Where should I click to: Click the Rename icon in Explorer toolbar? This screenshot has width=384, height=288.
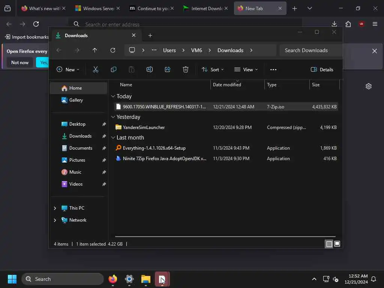(149, 69)
